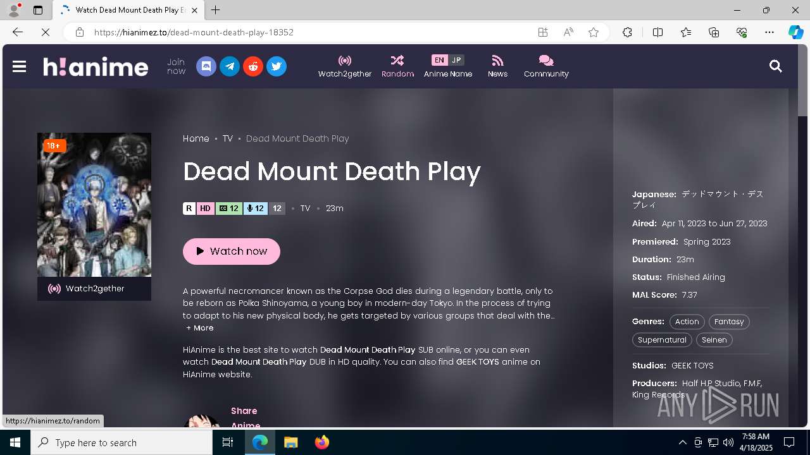
Task: Open the Dead Mount Death Play poster
Action: point(94,205)
